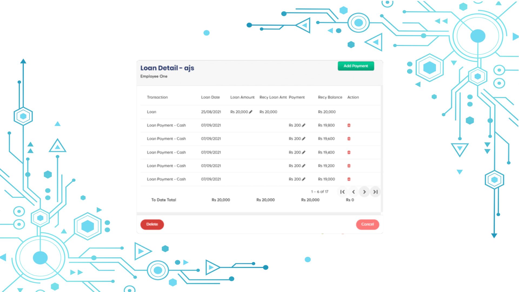This screenshot has width=519, height=292.
Task: Go to previous page of payments
Action: pyautogui.click(x=353, y=192)
